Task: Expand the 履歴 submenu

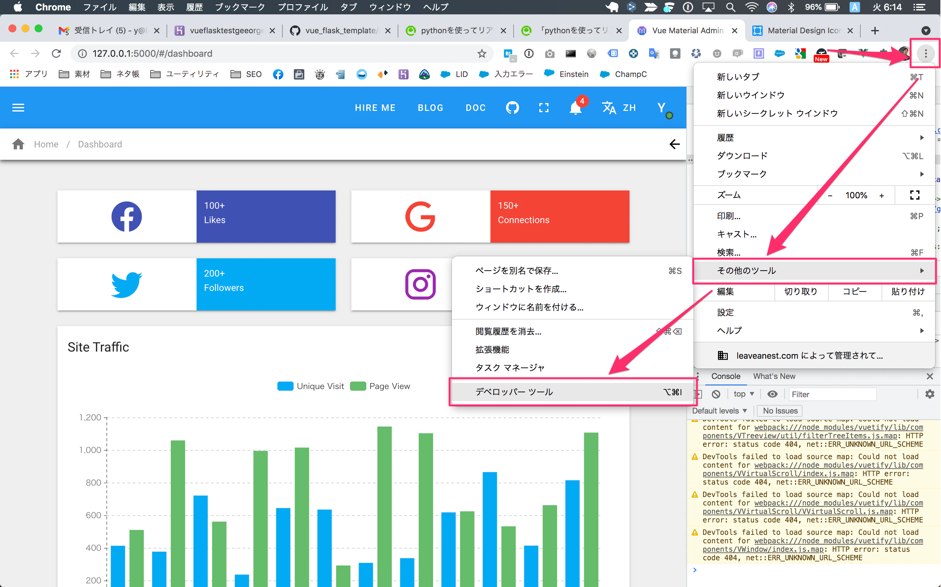Action: tap(814, 137)
